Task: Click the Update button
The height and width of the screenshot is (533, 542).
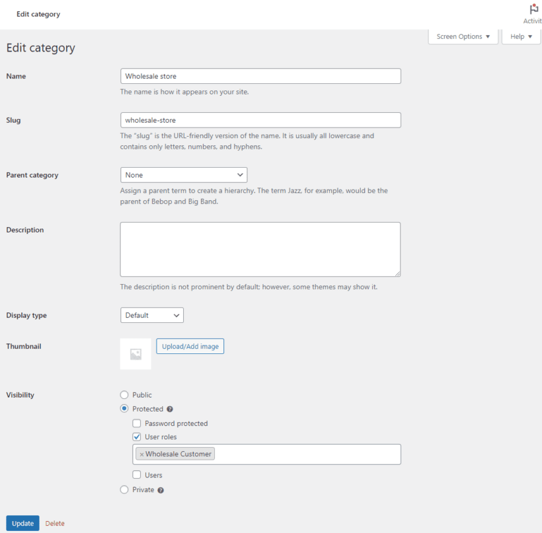Action: pyautogui.click(x=22, y=522)
